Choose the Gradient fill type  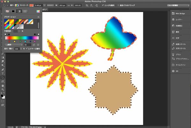click(19, 11)
